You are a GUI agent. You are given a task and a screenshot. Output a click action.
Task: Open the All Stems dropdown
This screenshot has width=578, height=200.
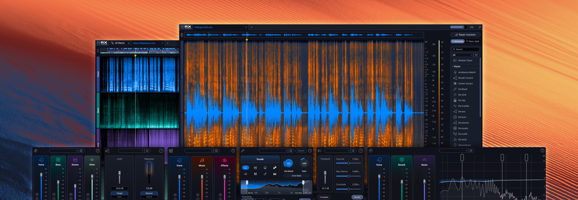(x=120, y=43)
